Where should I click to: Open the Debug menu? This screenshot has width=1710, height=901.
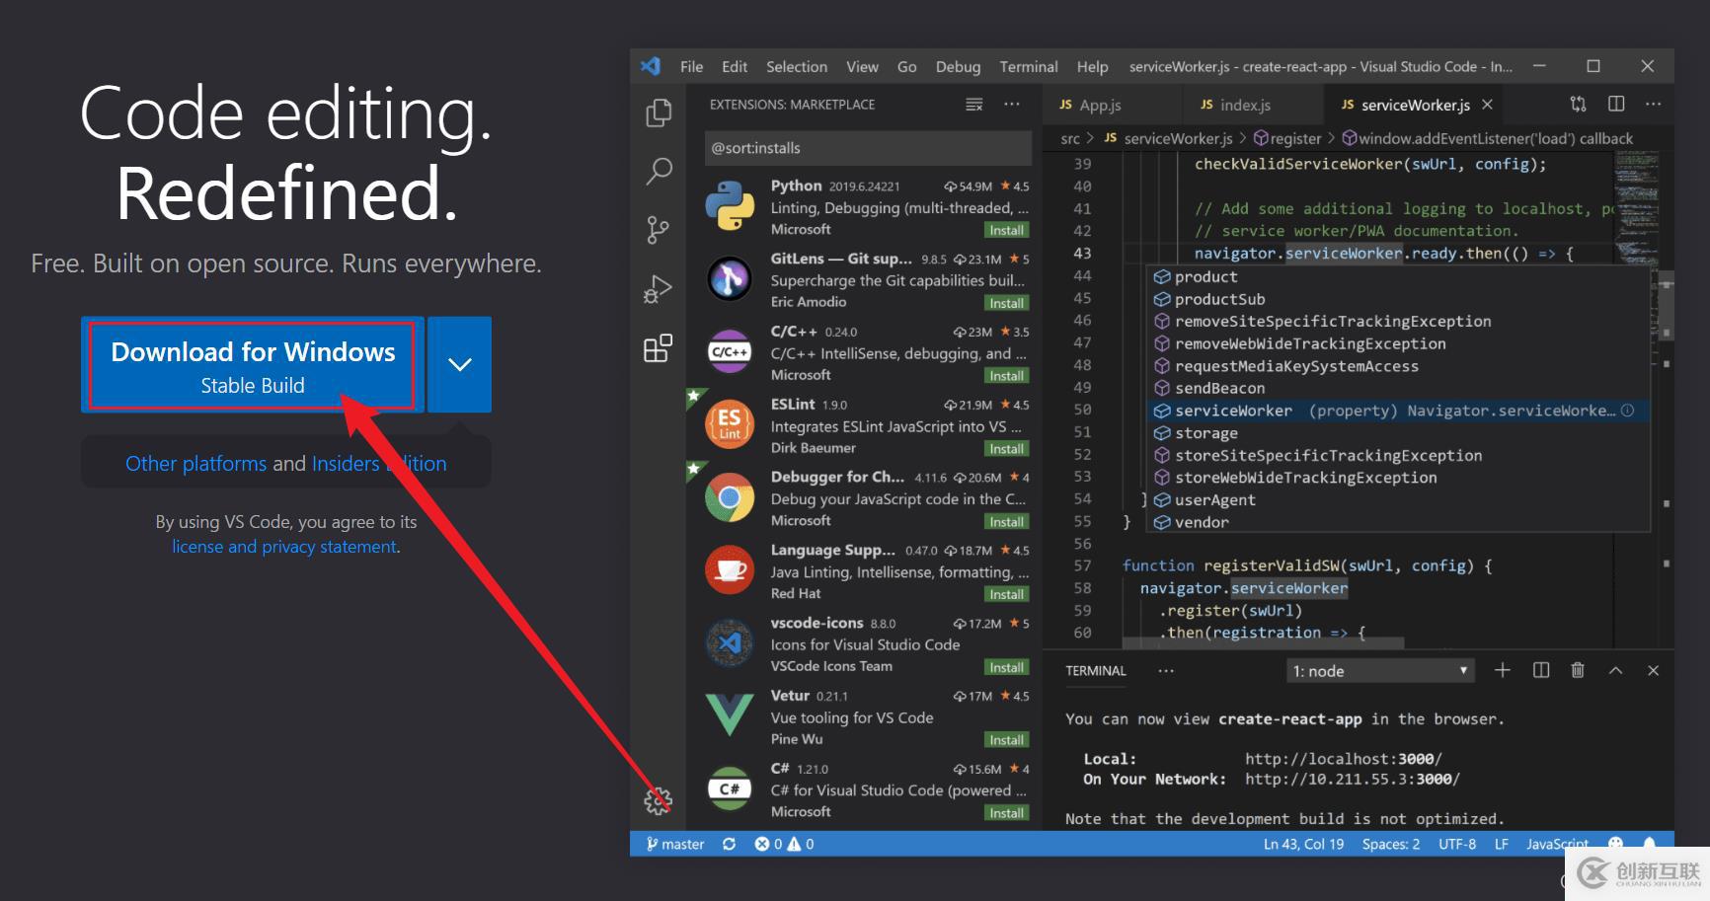[958, 66]
